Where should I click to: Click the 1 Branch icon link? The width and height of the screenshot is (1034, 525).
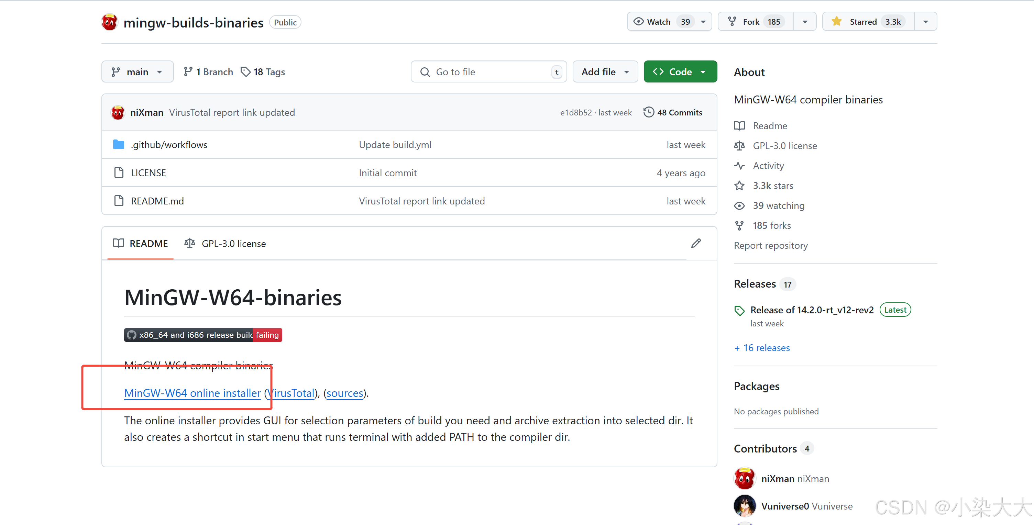point(188,72)
